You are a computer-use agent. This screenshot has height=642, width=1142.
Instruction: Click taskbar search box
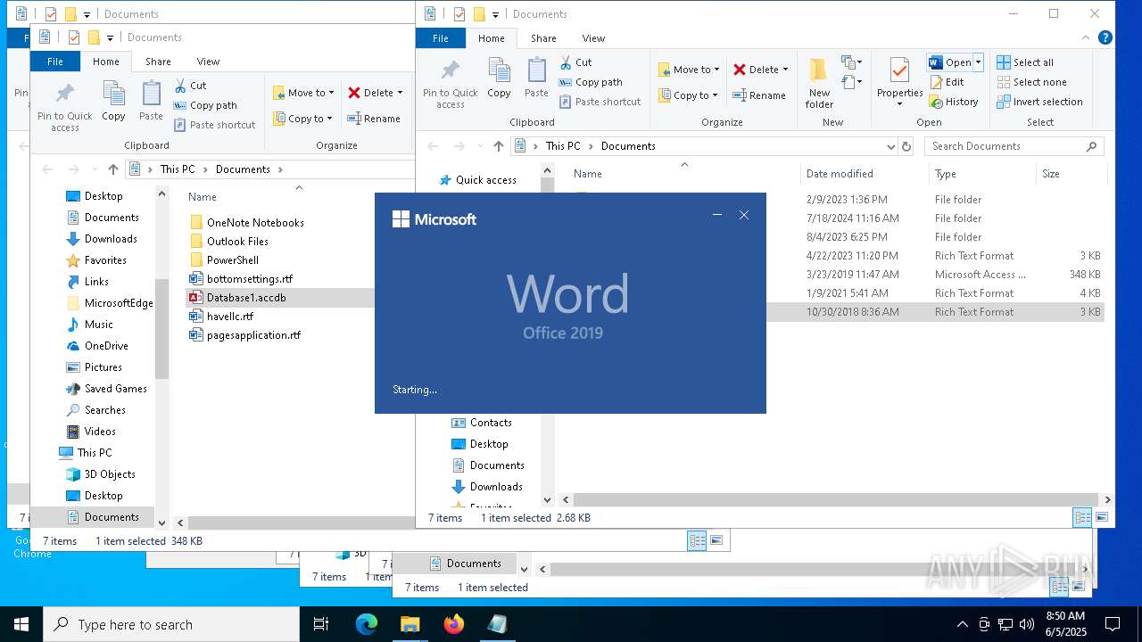(171, 624)
